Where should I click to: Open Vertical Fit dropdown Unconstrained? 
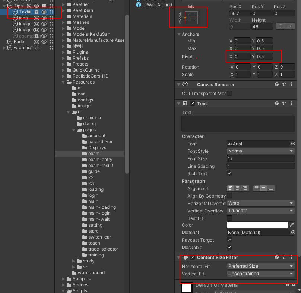coord(261,274)
